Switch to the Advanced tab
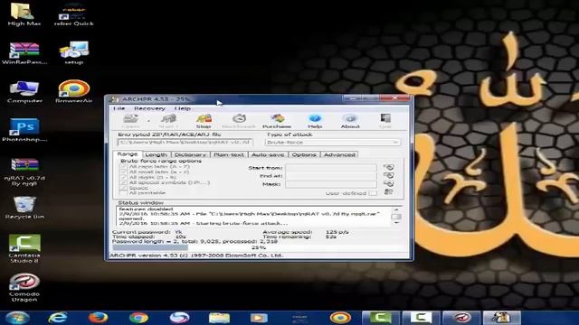579x325 pixels. (340, 154)
